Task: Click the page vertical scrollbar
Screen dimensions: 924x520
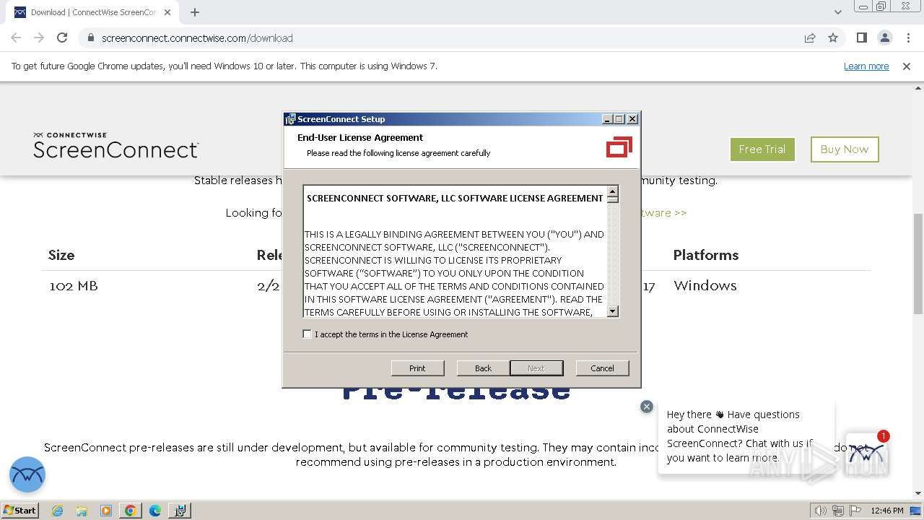Action: tap(918, 264)
